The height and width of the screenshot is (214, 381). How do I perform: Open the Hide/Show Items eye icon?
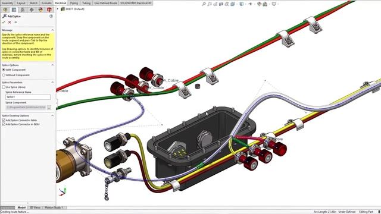point(251,4)
